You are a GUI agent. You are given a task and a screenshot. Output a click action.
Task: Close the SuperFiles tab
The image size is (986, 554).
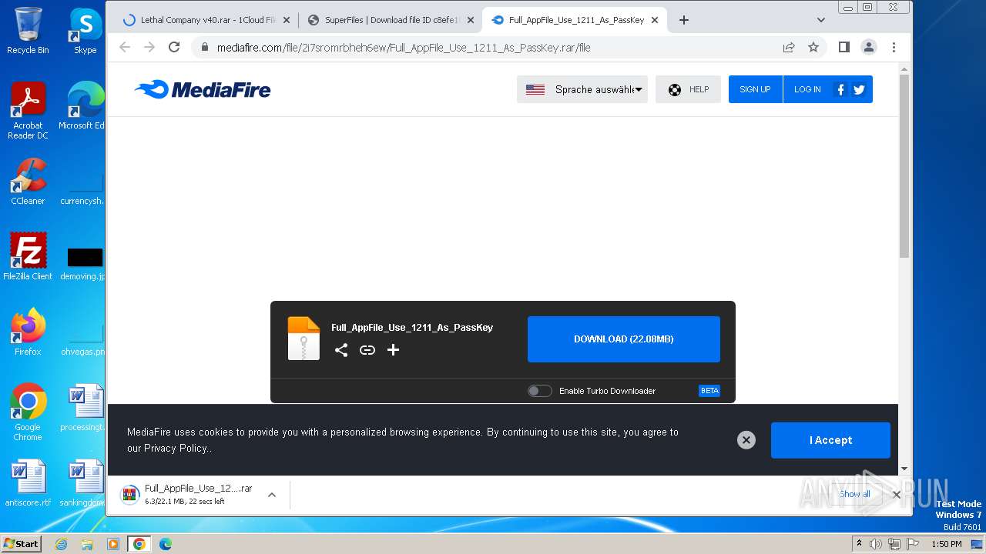coord(471,20)
